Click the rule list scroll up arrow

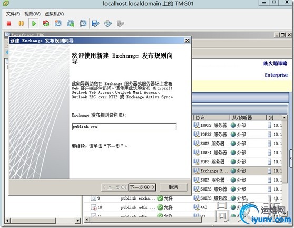[285, 118]
